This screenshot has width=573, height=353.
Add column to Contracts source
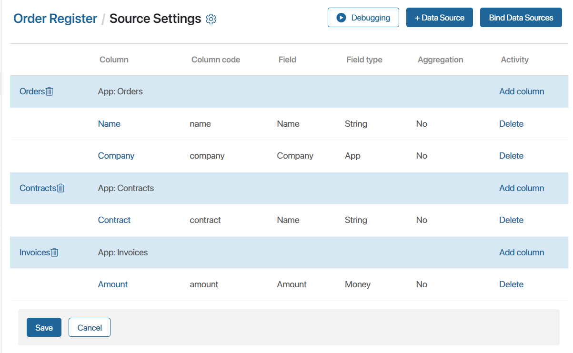522,188
